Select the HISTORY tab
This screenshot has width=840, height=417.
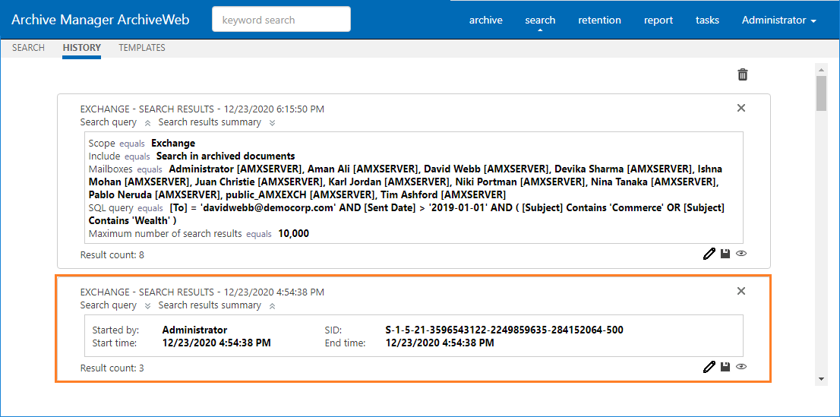(81, 48)
